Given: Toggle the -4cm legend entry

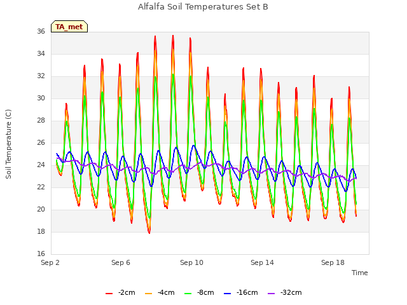Looking at the screenshot, I should pyautogui.click(x=160, y=292).
